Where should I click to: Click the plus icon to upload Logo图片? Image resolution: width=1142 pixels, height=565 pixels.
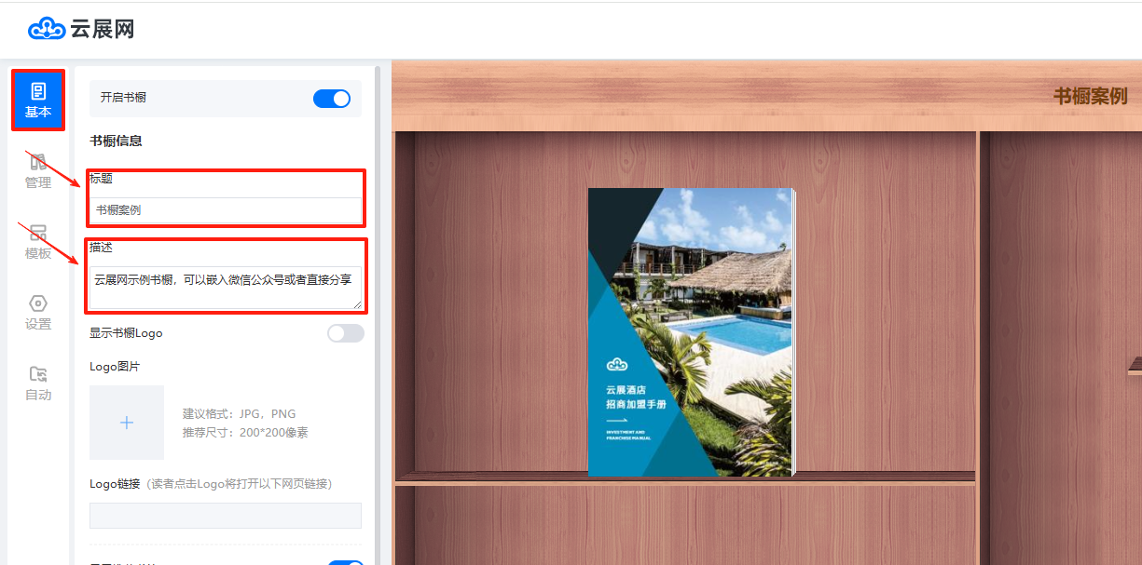pyautogui.click(x=127, y=423)
